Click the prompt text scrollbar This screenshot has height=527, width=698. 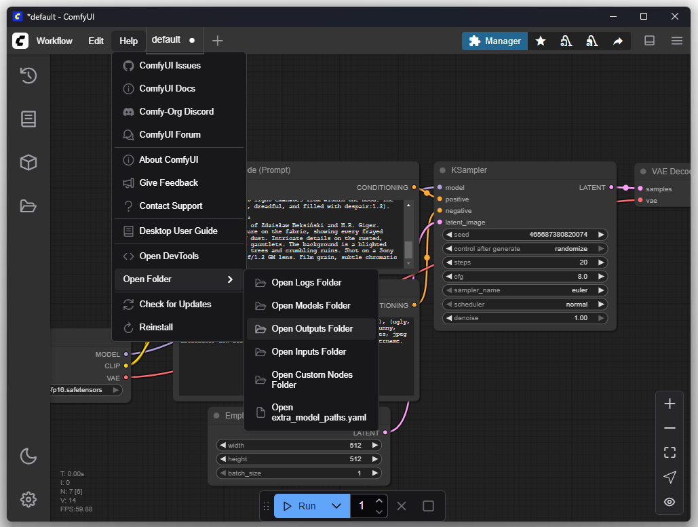click(408, 249)
